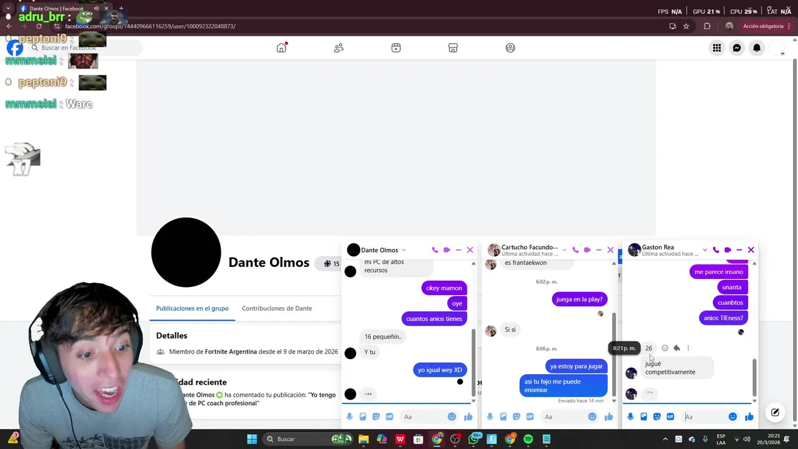This screenshot has width=798, height=449.
Task: Start video call in Cartucho Facundo chat
Action: tap(587, 250)
